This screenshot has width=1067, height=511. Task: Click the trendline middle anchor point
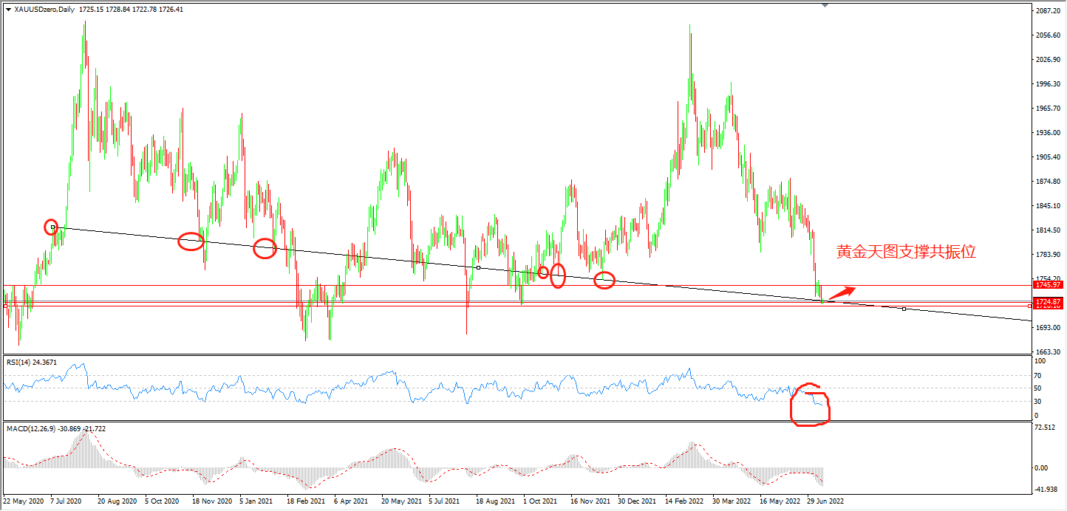click(478, 267)
